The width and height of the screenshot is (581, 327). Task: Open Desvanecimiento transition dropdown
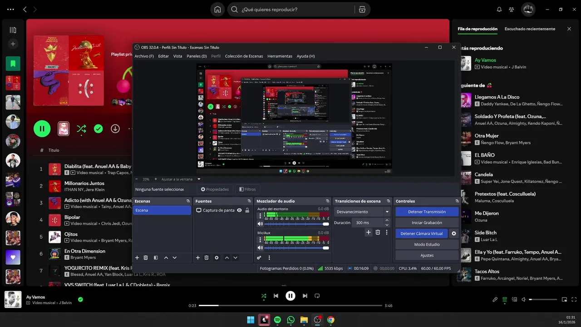tap(362, 212)
